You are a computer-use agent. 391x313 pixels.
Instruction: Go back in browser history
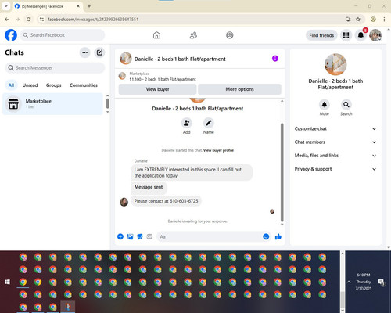click(7, 20)
